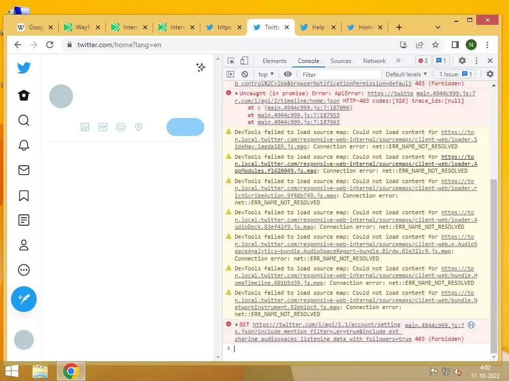Open Twitter Messages envelope icon

(24, 170)
